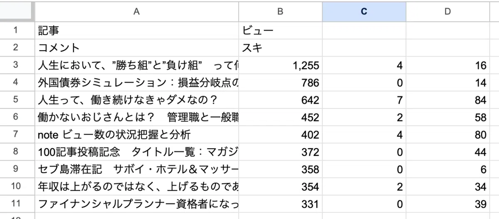
Task: Select column B header
Action: pyautogui.click(x=280, y=12)
